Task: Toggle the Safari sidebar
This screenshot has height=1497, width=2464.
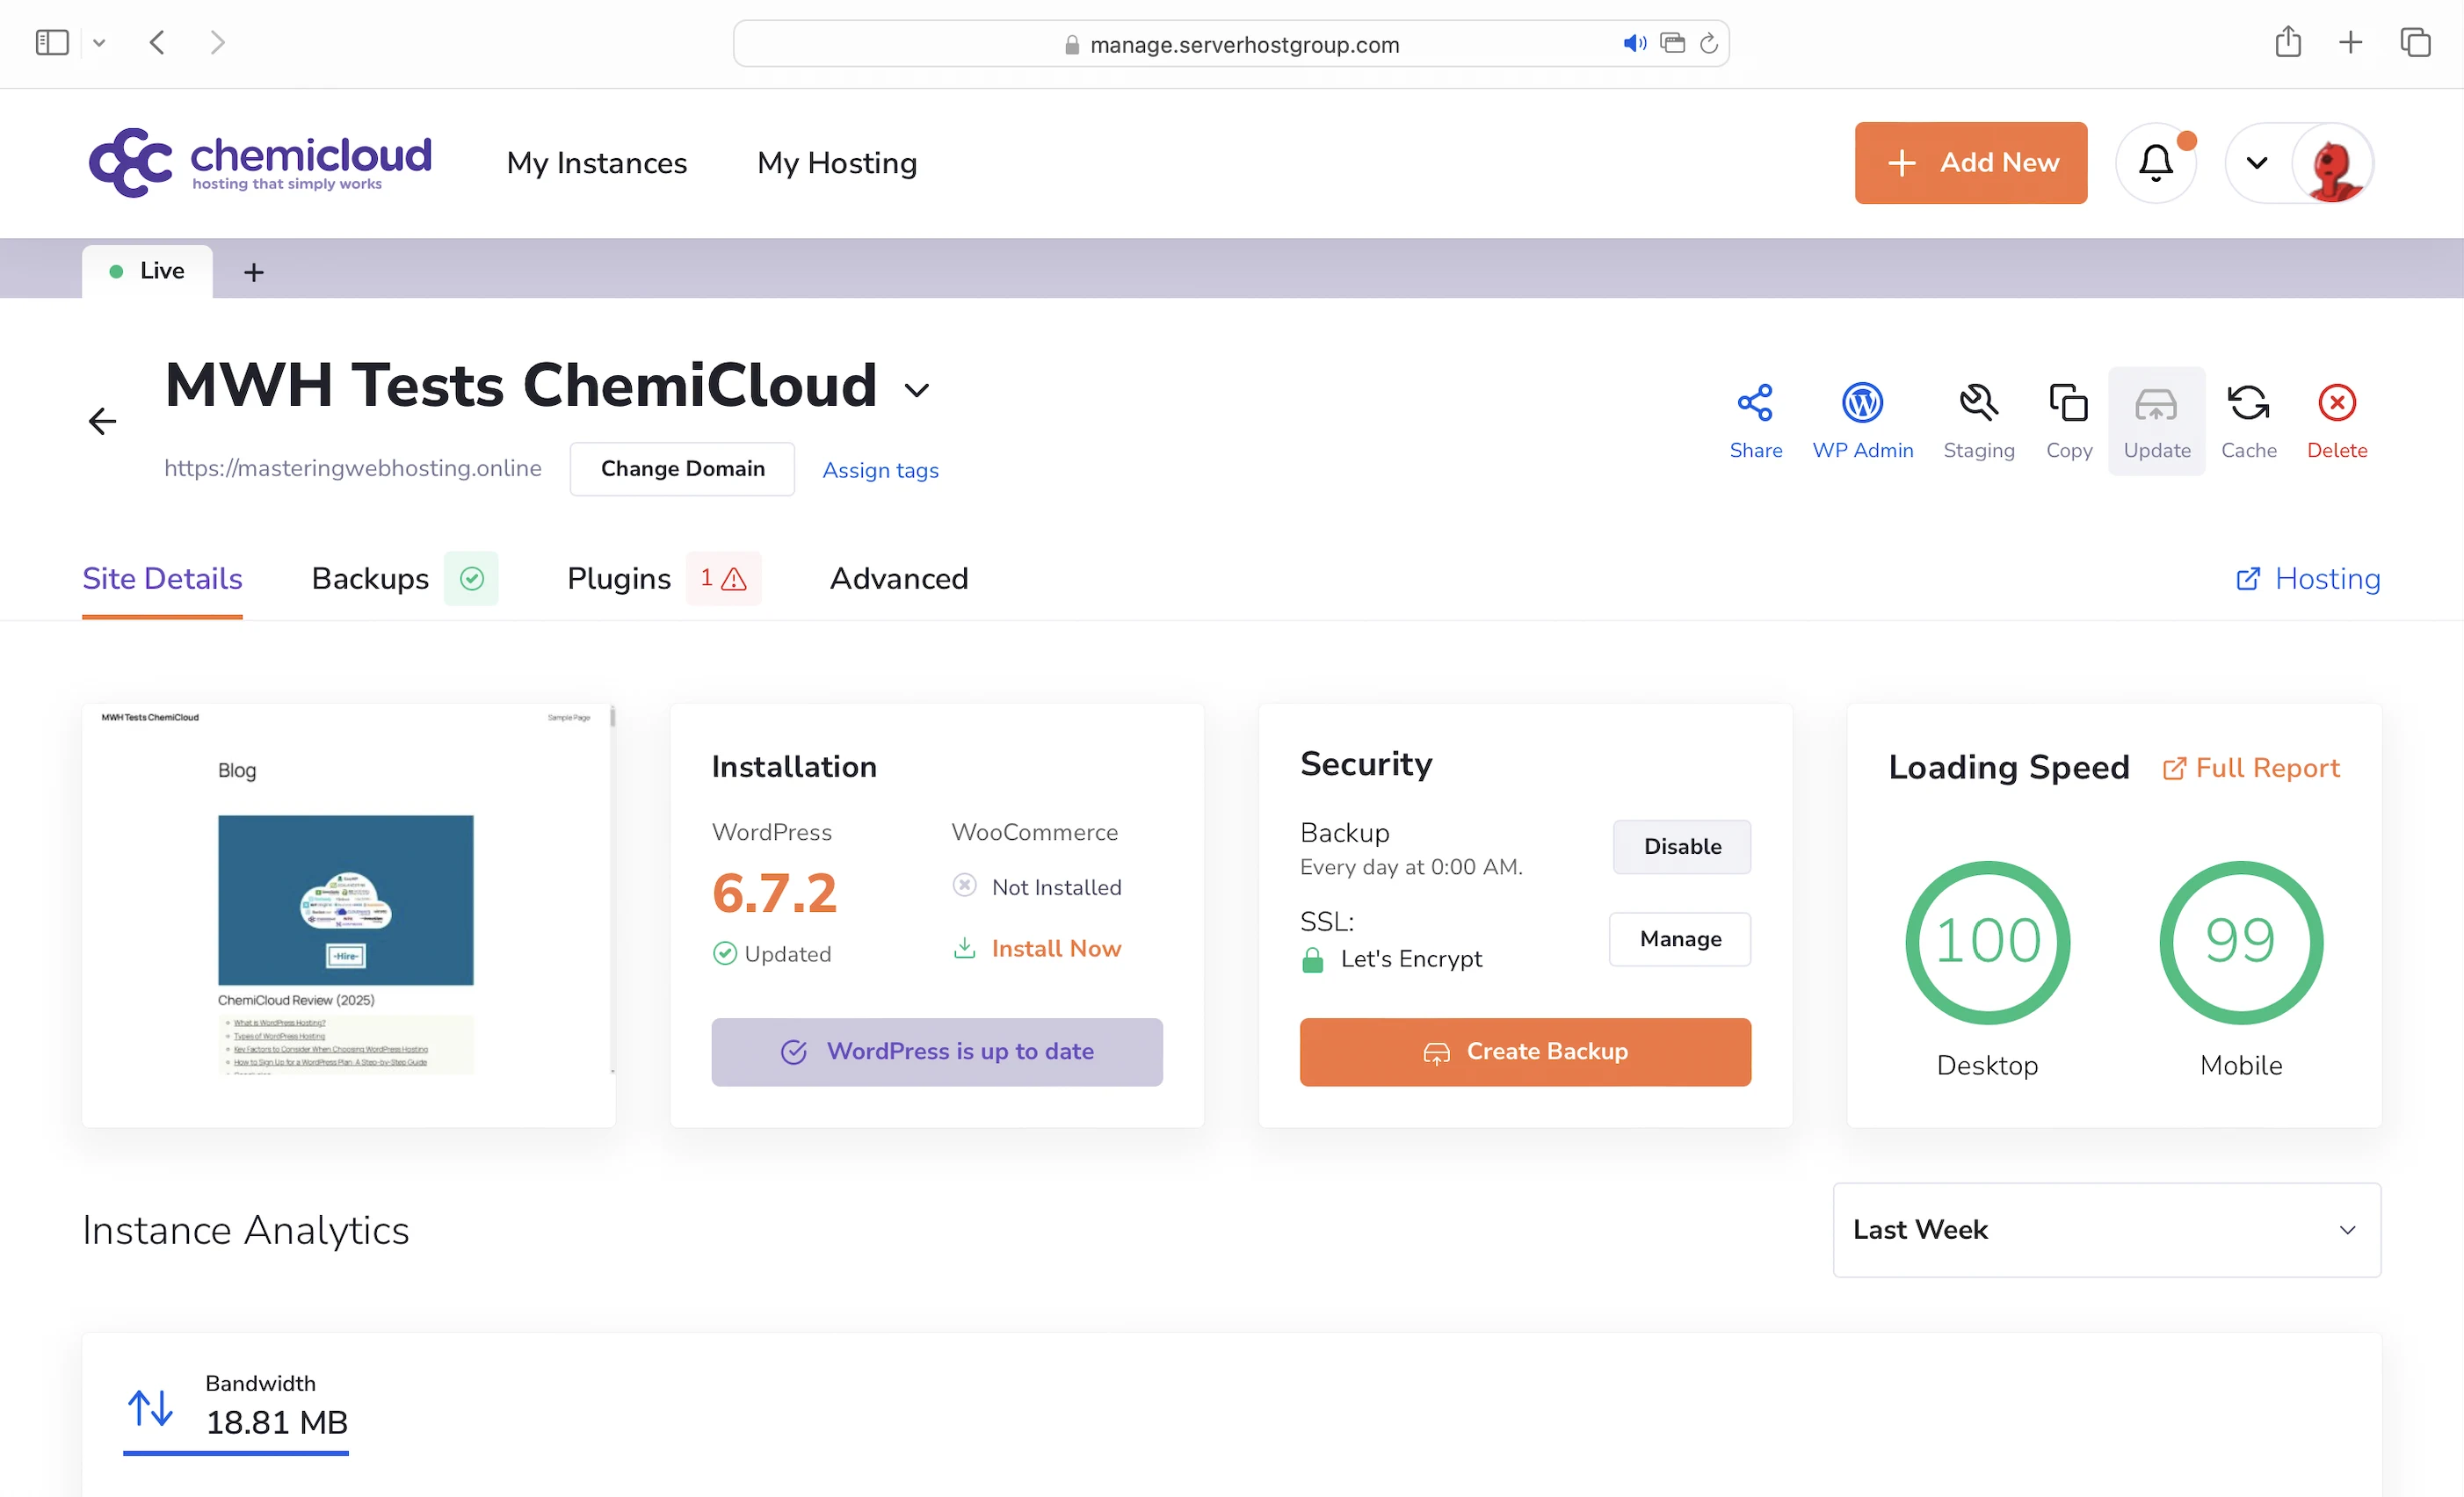Action: 52,43
